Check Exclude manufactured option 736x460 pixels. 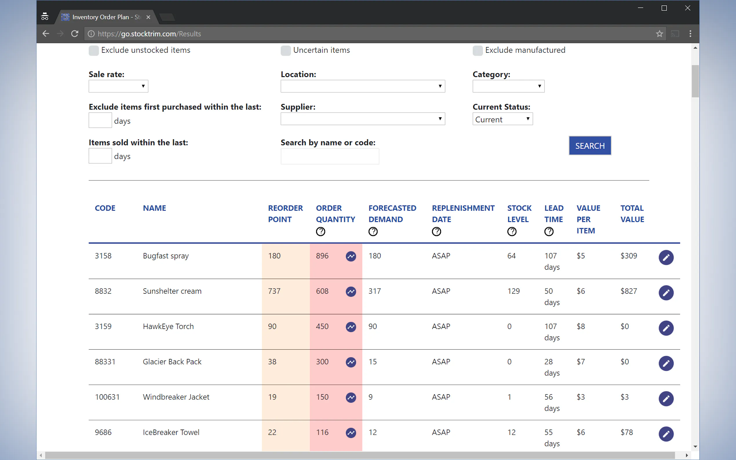[477, 50]
